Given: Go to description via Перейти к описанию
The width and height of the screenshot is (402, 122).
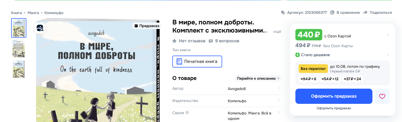Looking at the screenshot, I should point(258,78).
